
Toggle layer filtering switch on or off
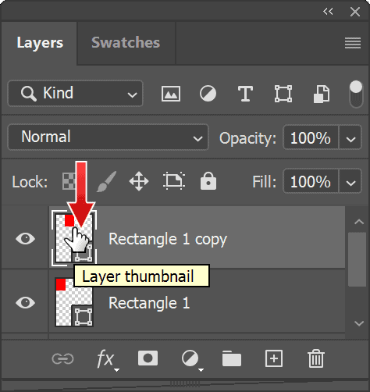[x=356, y=94]
